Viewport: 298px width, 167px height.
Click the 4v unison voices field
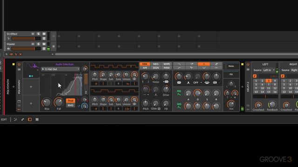pyautogui.click(x=127, y=83)
